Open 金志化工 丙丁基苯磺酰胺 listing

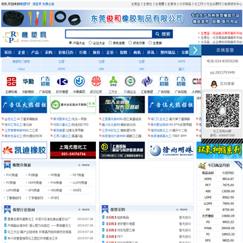(21, 119)
